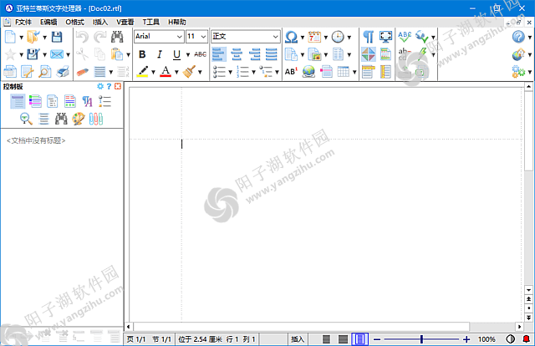
Task: Click the contrast circle icon in status bar
Action: click(511, 338)
